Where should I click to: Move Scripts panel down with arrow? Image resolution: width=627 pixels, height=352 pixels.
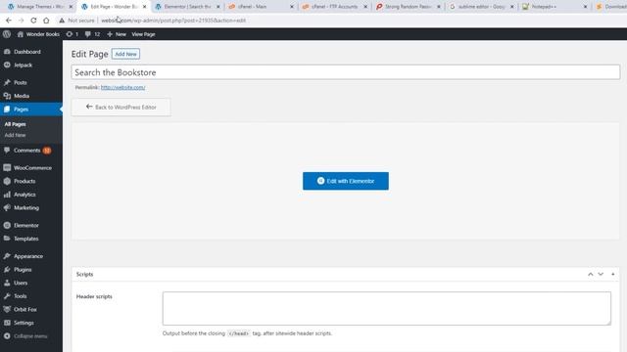pos(601,274)
